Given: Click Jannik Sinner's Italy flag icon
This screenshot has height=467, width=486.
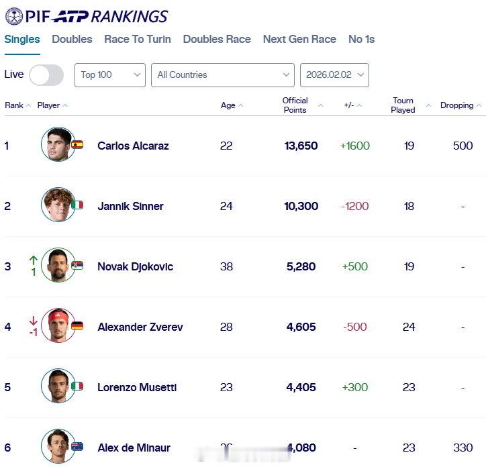Looking at the screenshot, I should tap(77, 205).
